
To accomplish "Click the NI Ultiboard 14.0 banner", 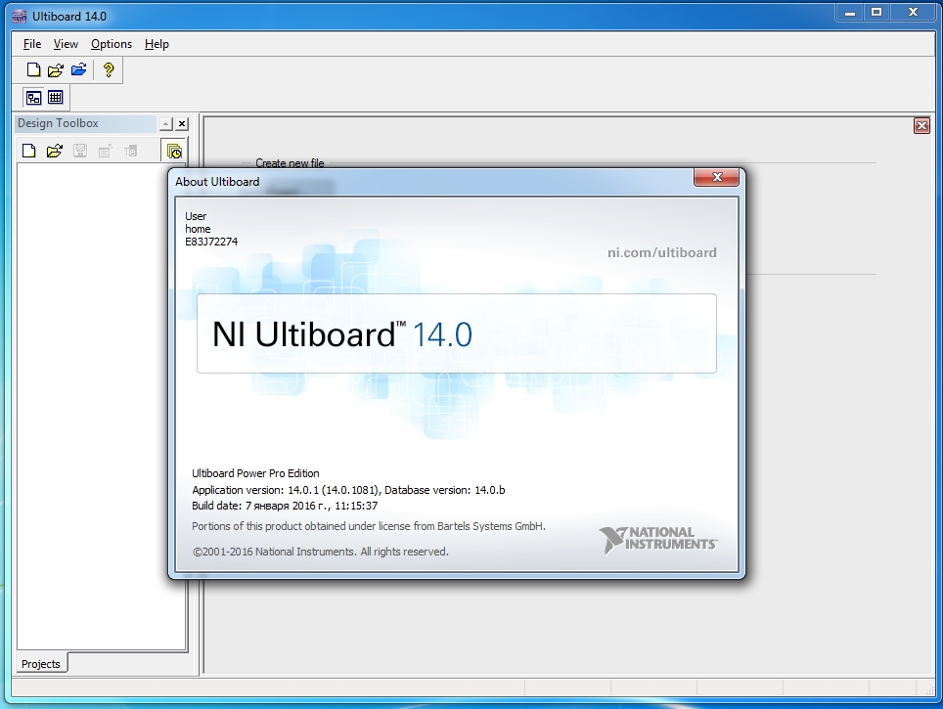I will [x=457, y=333].
